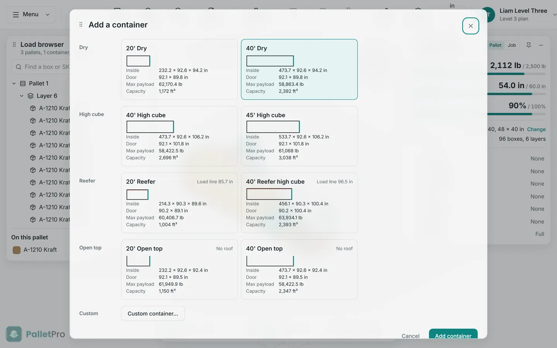557x348 pixels.
Task: Click the Dry category label
Action: pos(84,47)
